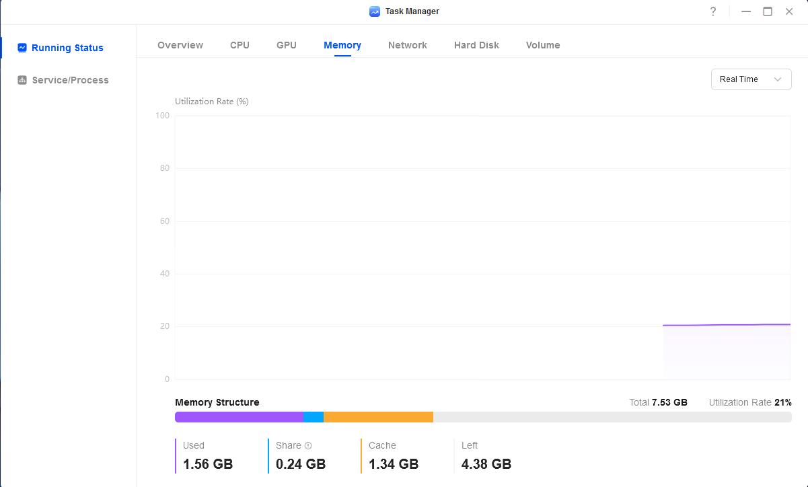Switch to the GPU tab
808x487 pixels.
pos(287,45)
